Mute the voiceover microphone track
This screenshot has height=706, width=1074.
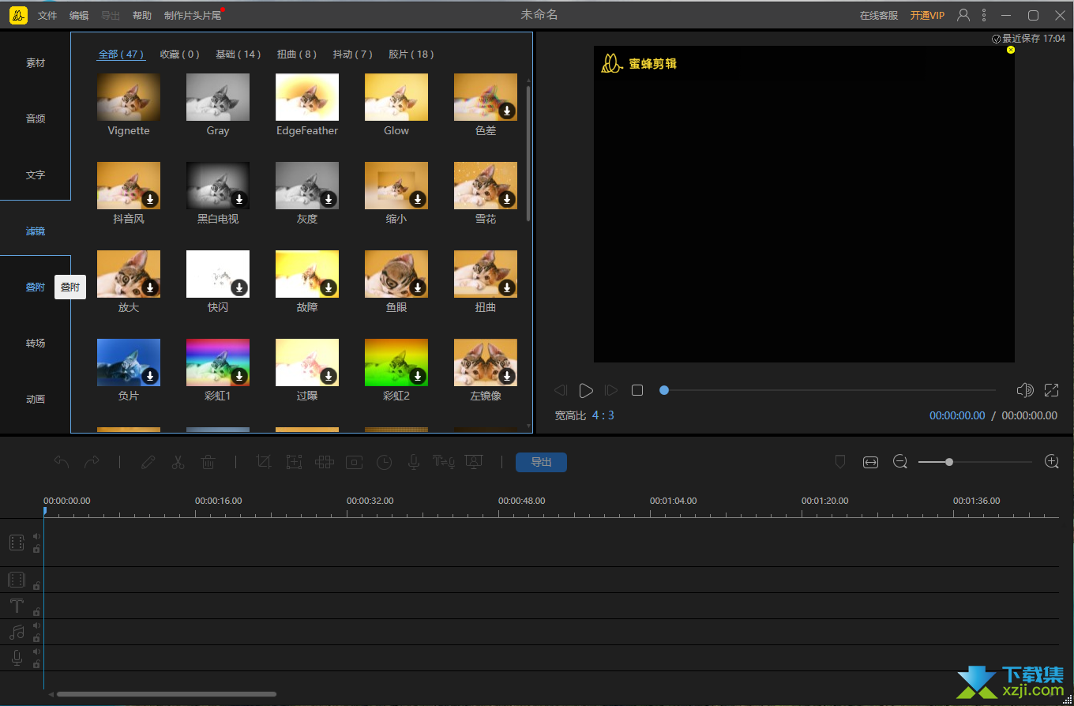click(36, 652)
